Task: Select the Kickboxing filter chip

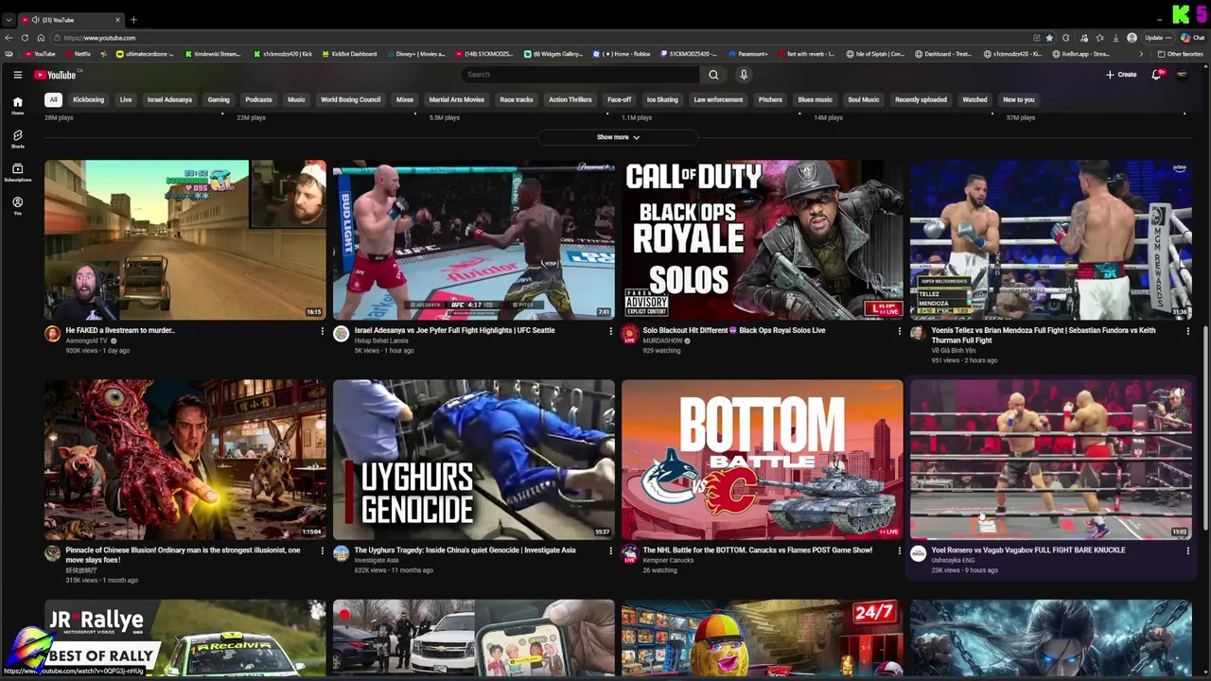Action: click(x=88, y=99)
